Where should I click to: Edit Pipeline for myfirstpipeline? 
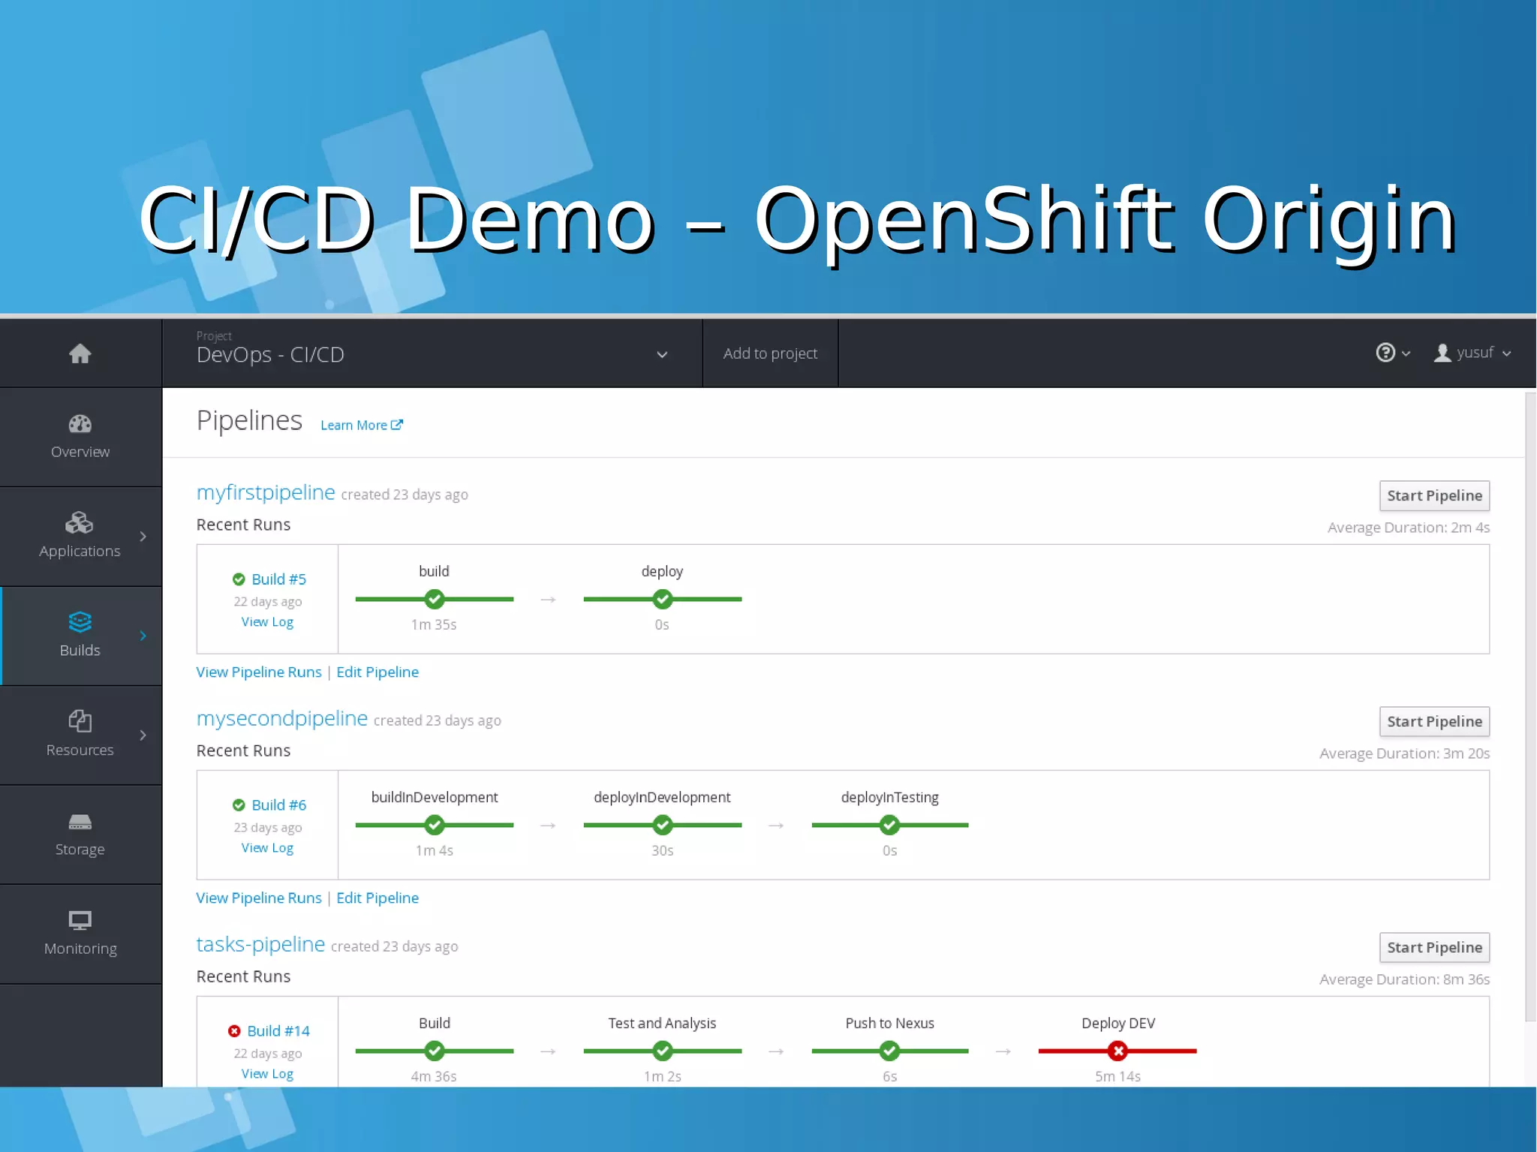point(377,672)
